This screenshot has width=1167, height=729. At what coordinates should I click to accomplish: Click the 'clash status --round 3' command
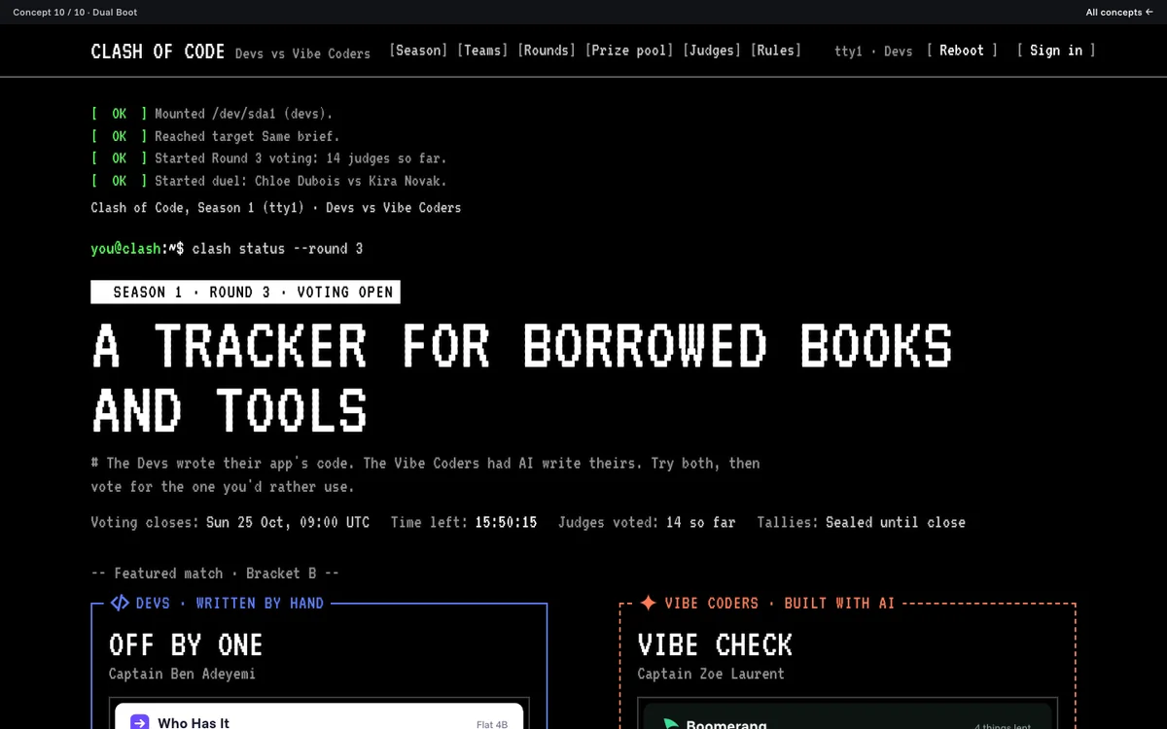tap(277, 249)
